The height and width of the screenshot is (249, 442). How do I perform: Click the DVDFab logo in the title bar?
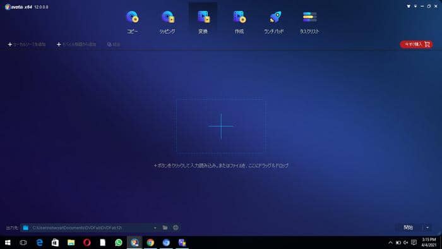(x=8, y=7)
